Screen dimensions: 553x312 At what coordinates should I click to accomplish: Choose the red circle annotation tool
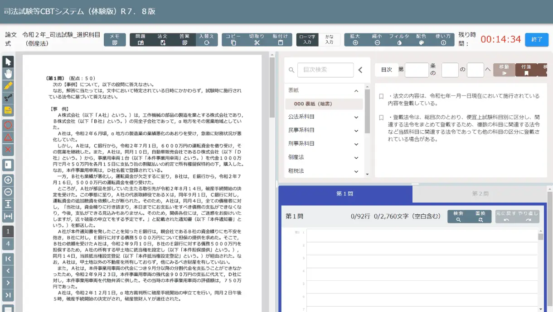click(x=8, y=125)
